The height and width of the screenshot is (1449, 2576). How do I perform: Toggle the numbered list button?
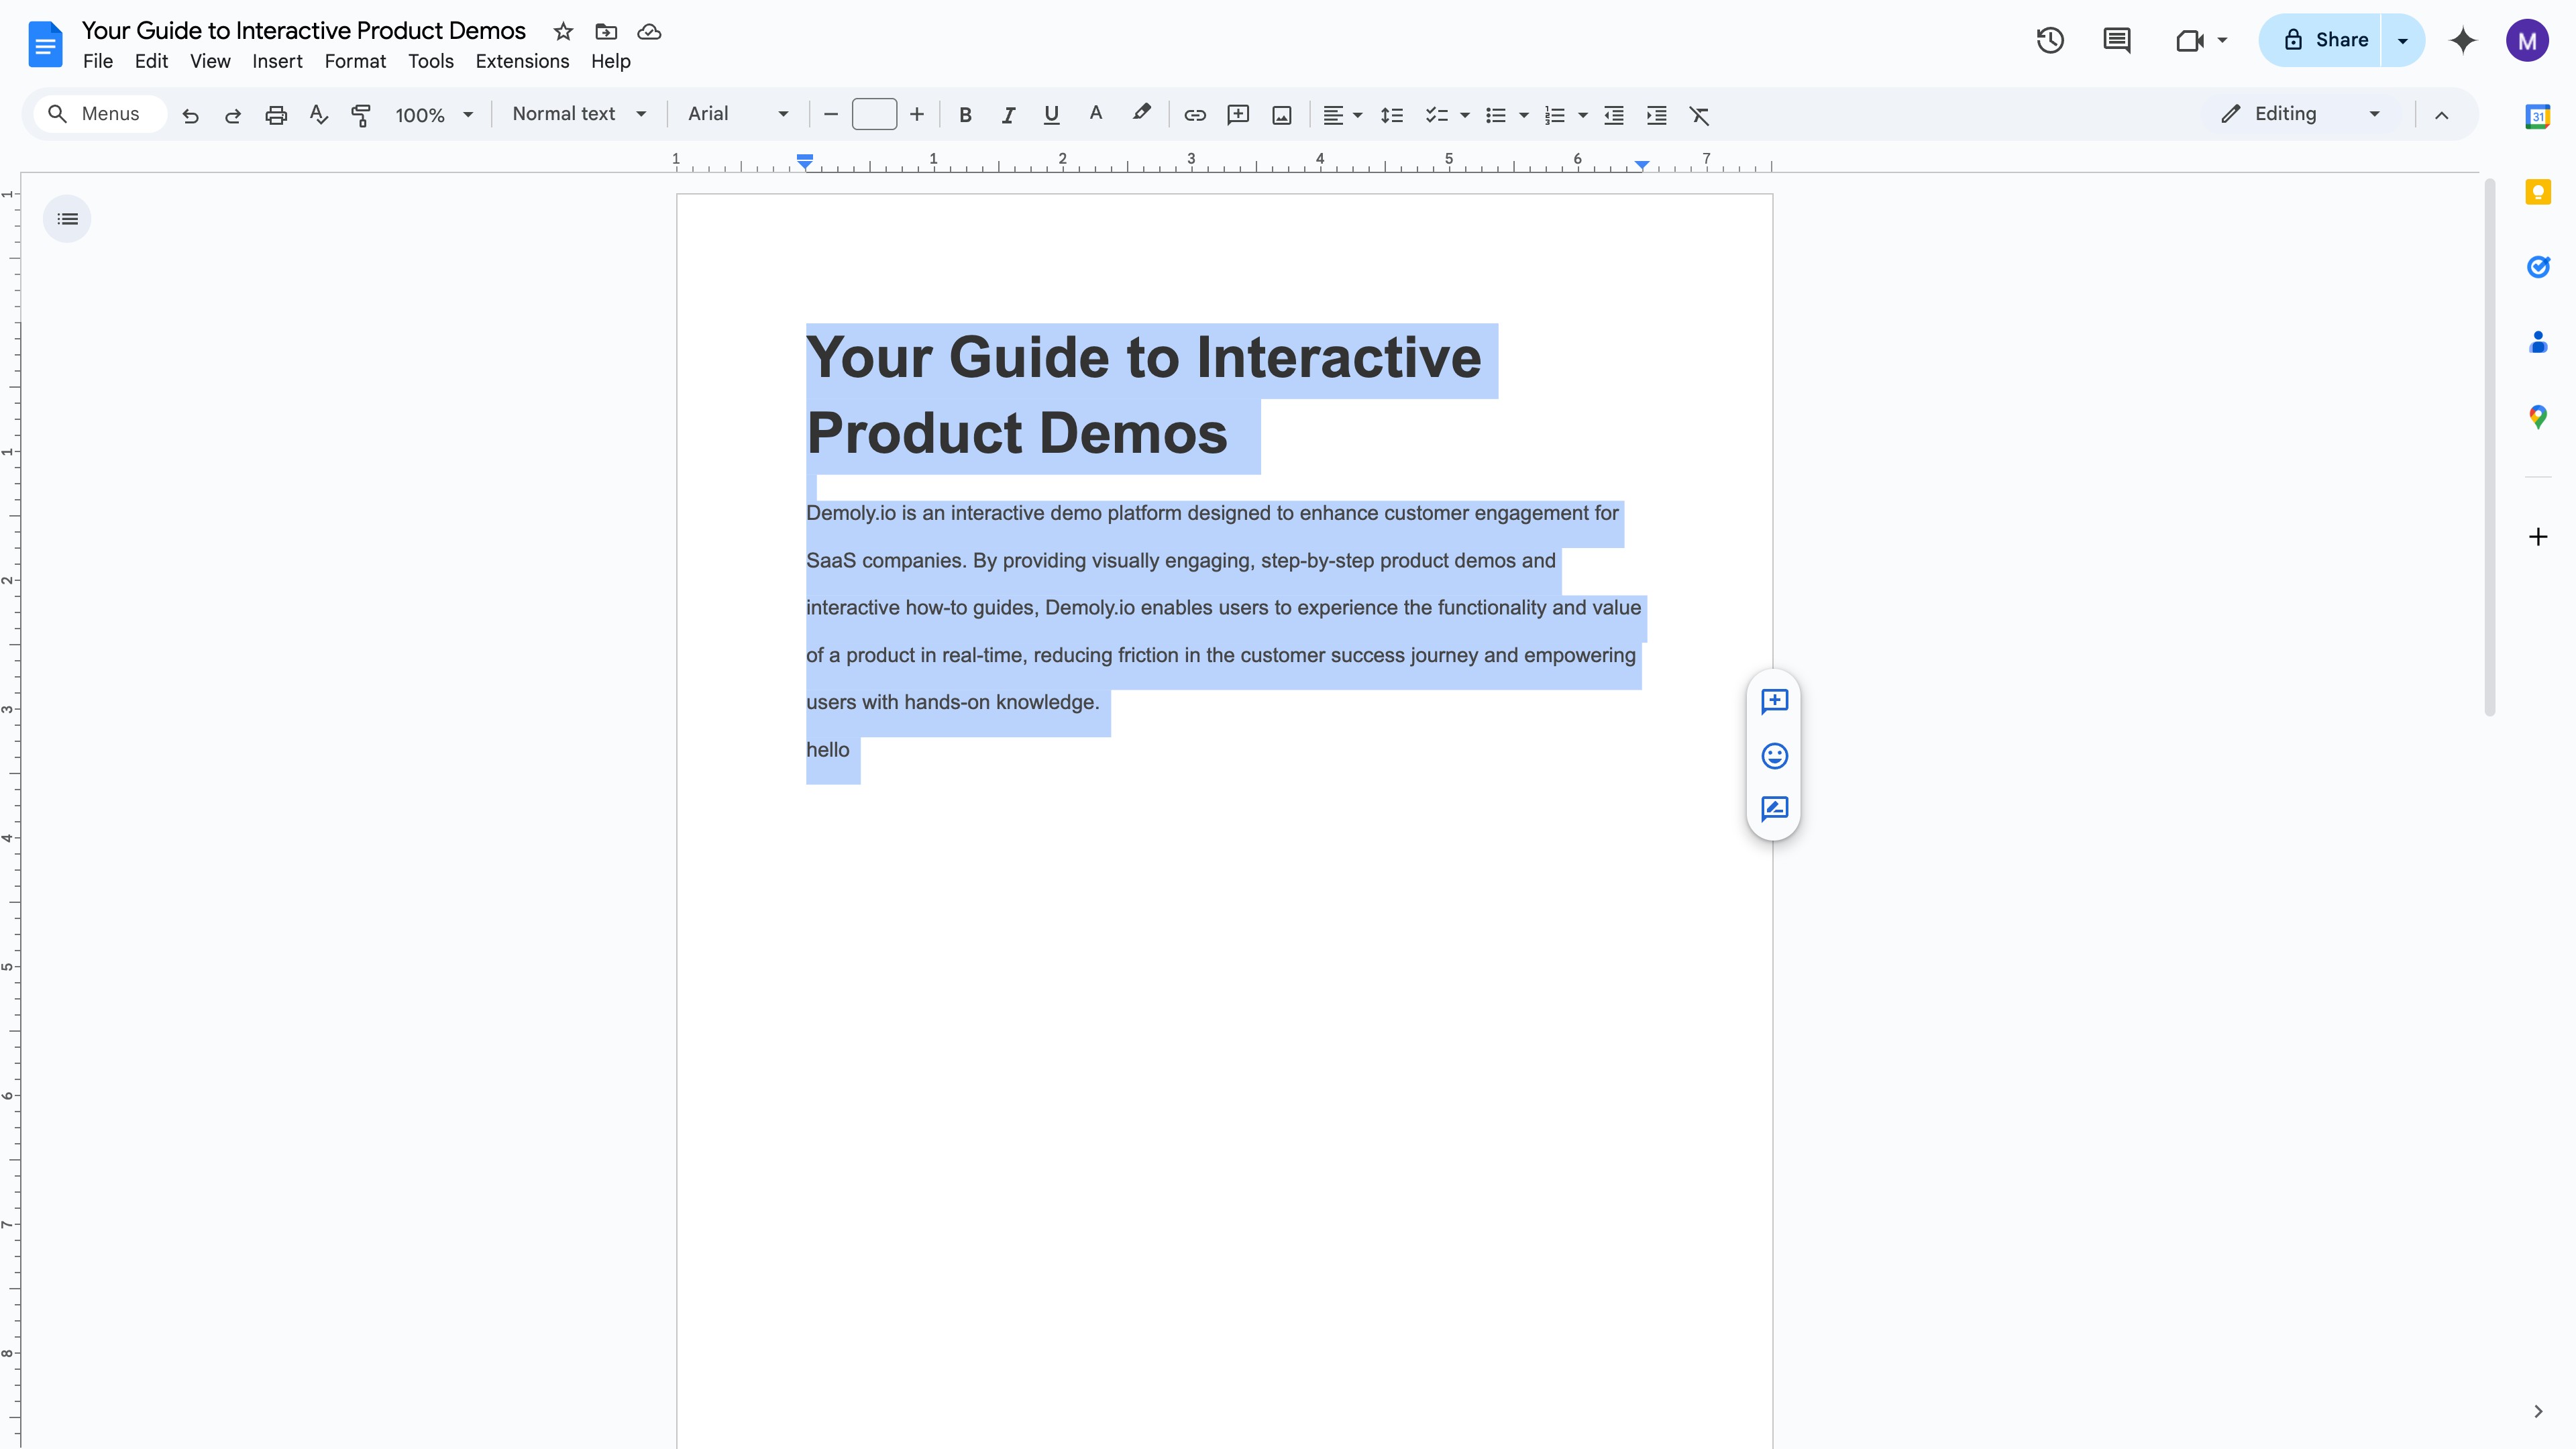(1554, 116)
